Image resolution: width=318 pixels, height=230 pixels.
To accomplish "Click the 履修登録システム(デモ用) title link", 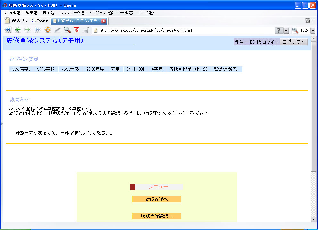I will coord(45,41).
